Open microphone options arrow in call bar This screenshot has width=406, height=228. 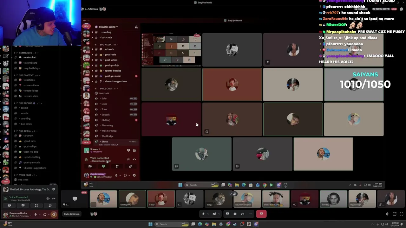(x=208, y=214)
